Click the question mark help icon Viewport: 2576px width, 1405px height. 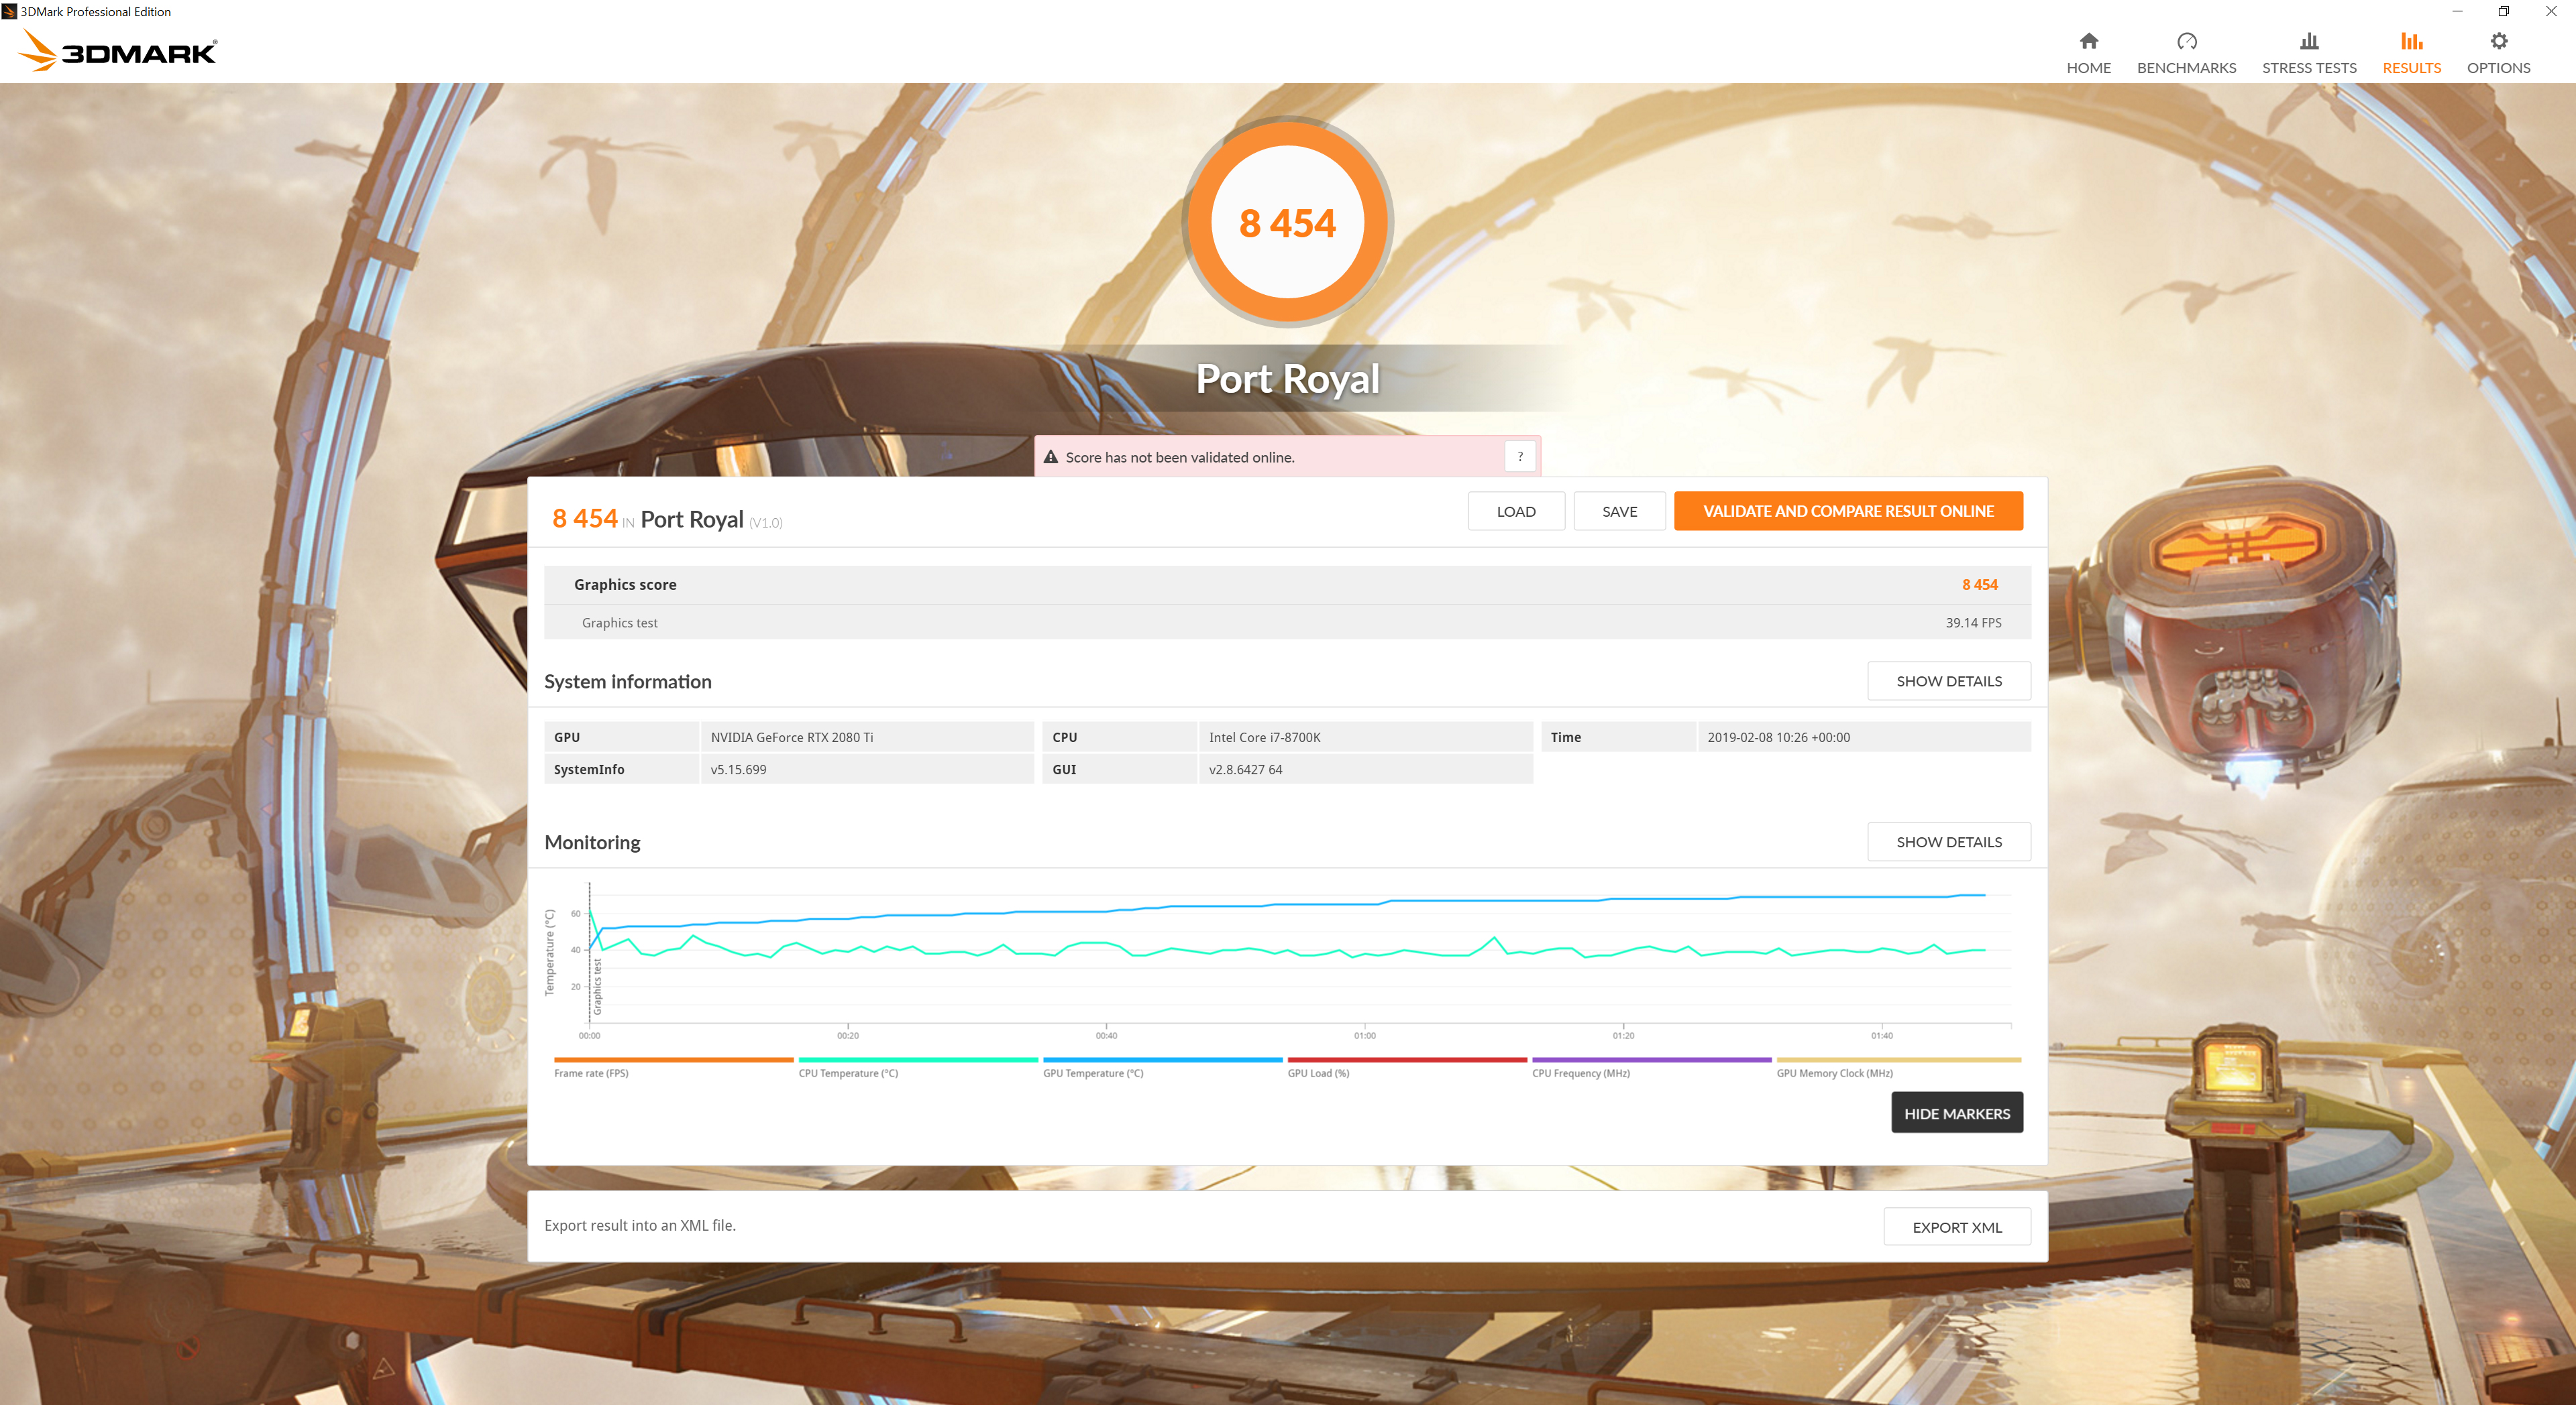(1520, 456)
